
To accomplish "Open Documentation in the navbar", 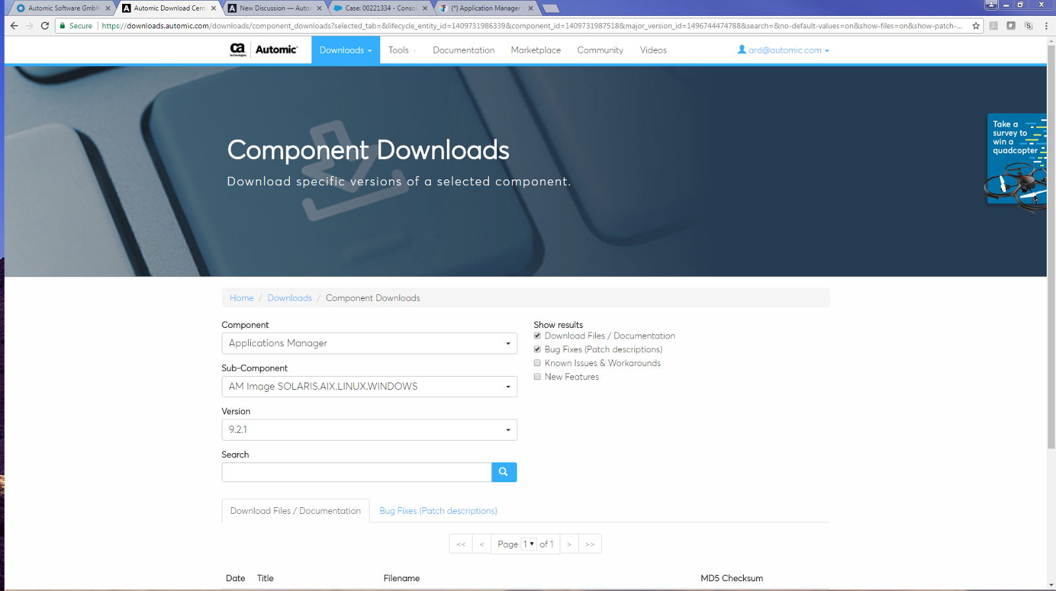I will 463,50.
